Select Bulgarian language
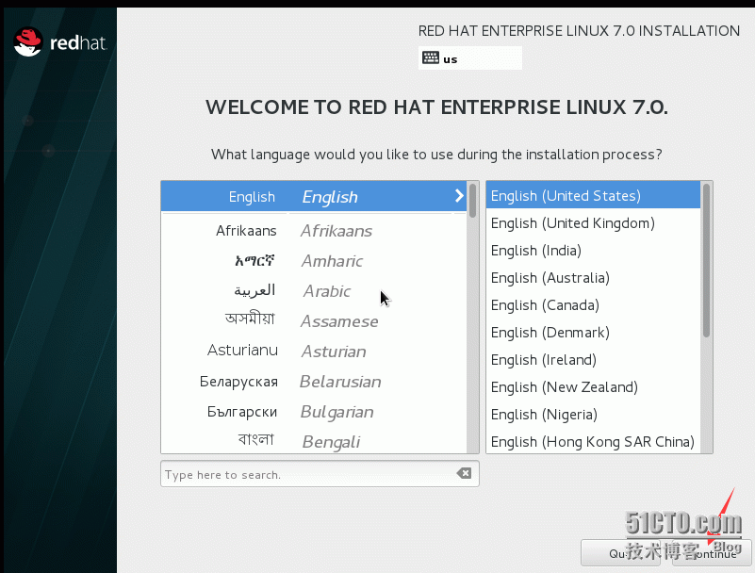 click(314, 412)
